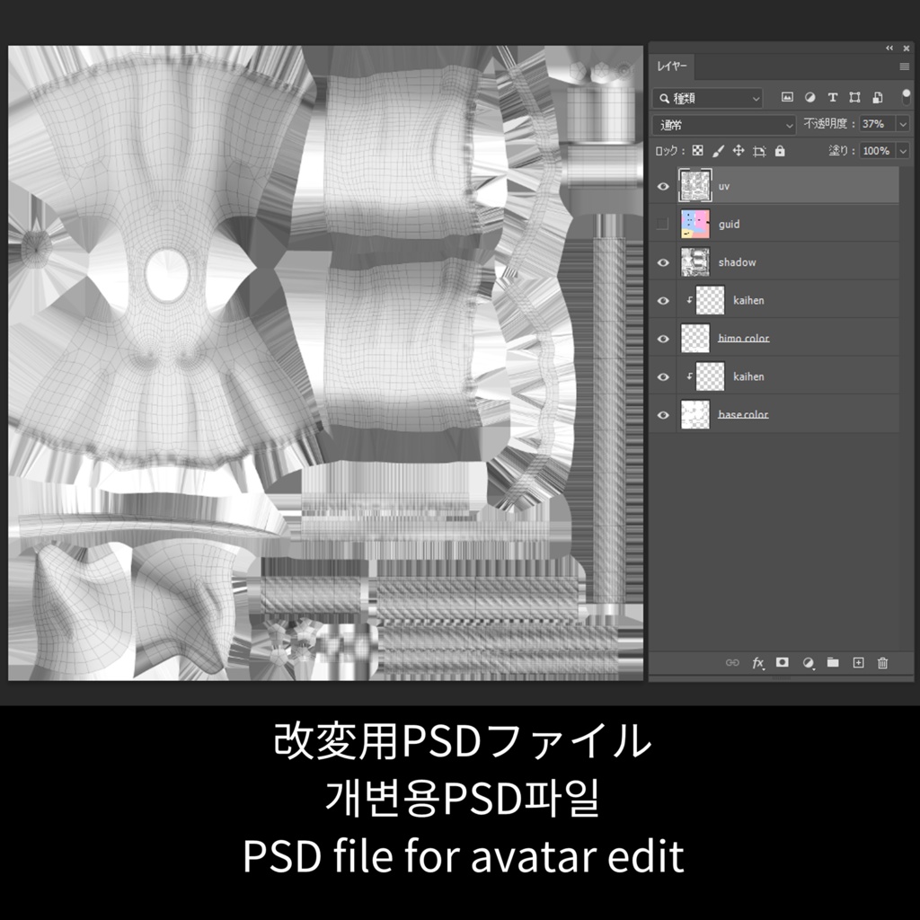Open the opacity 37% slider dropdown arrow
This screenshot has height=920, width=920.
(x=903, y=124)
